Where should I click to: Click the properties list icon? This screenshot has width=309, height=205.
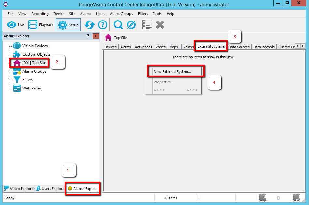tap(147, 25)
